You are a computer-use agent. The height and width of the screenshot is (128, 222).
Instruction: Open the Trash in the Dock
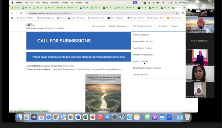click(x=187, y=117)
